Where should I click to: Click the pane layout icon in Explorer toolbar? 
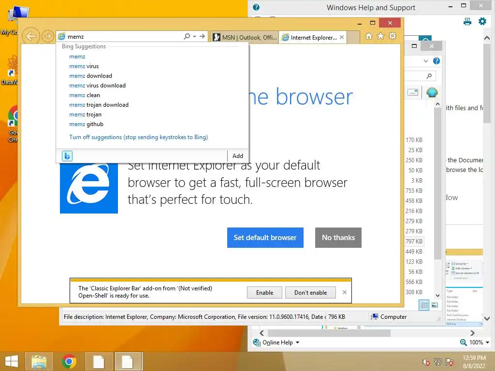[413, 92]
